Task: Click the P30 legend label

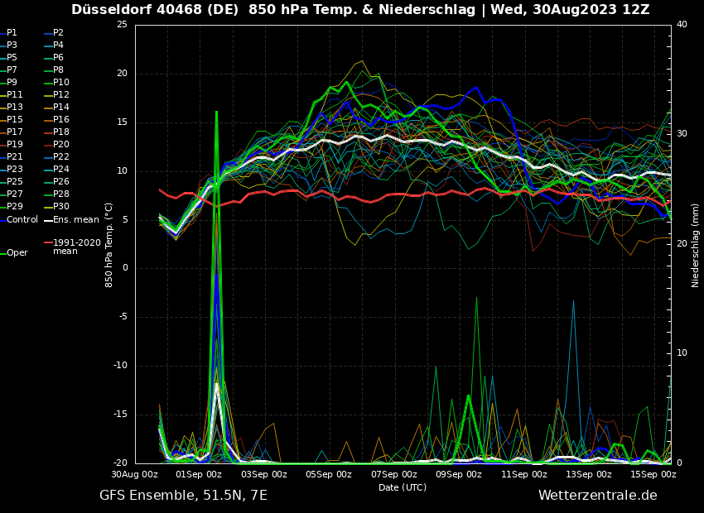Action: point(60,207)
